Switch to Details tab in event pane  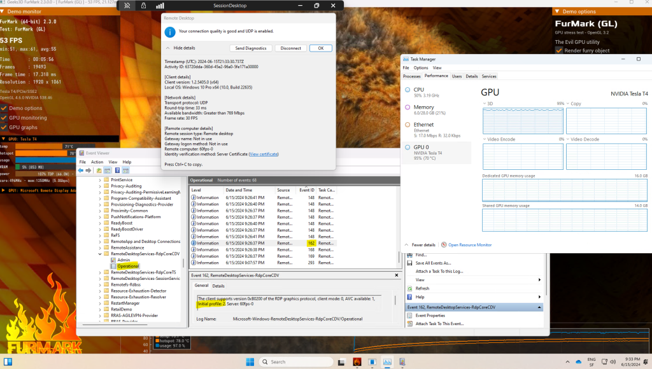tap(218, 286)
